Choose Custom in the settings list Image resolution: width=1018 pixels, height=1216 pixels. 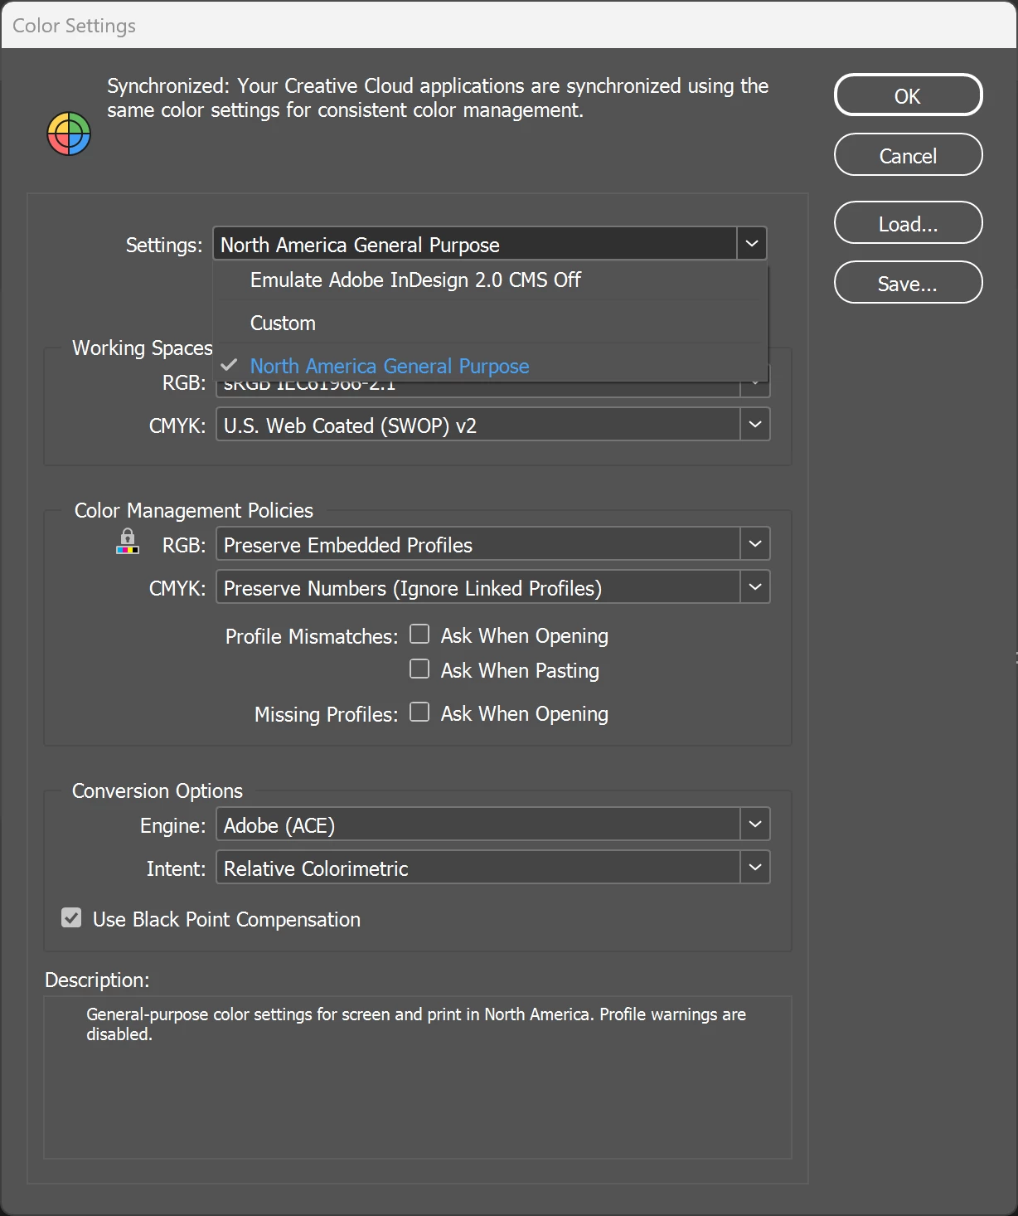pyautogui.click(x=491, y=323)
